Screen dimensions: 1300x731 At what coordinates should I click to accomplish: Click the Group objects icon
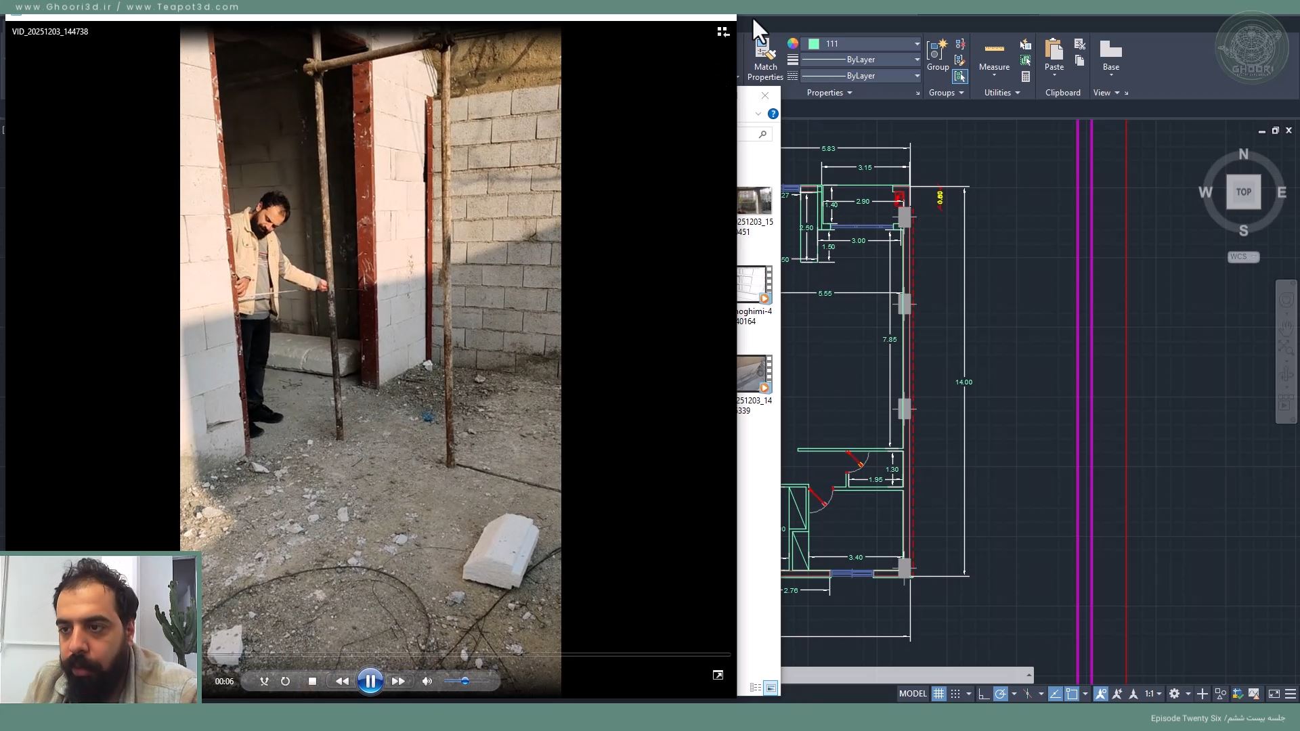tap(938, 54)
